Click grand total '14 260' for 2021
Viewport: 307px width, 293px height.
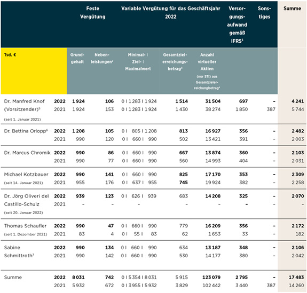[296, 286]
